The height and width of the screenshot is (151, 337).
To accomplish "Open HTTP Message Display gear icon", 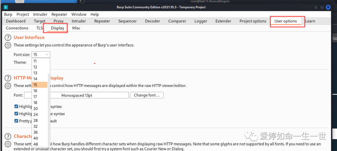I will click(x=8, y=86).
